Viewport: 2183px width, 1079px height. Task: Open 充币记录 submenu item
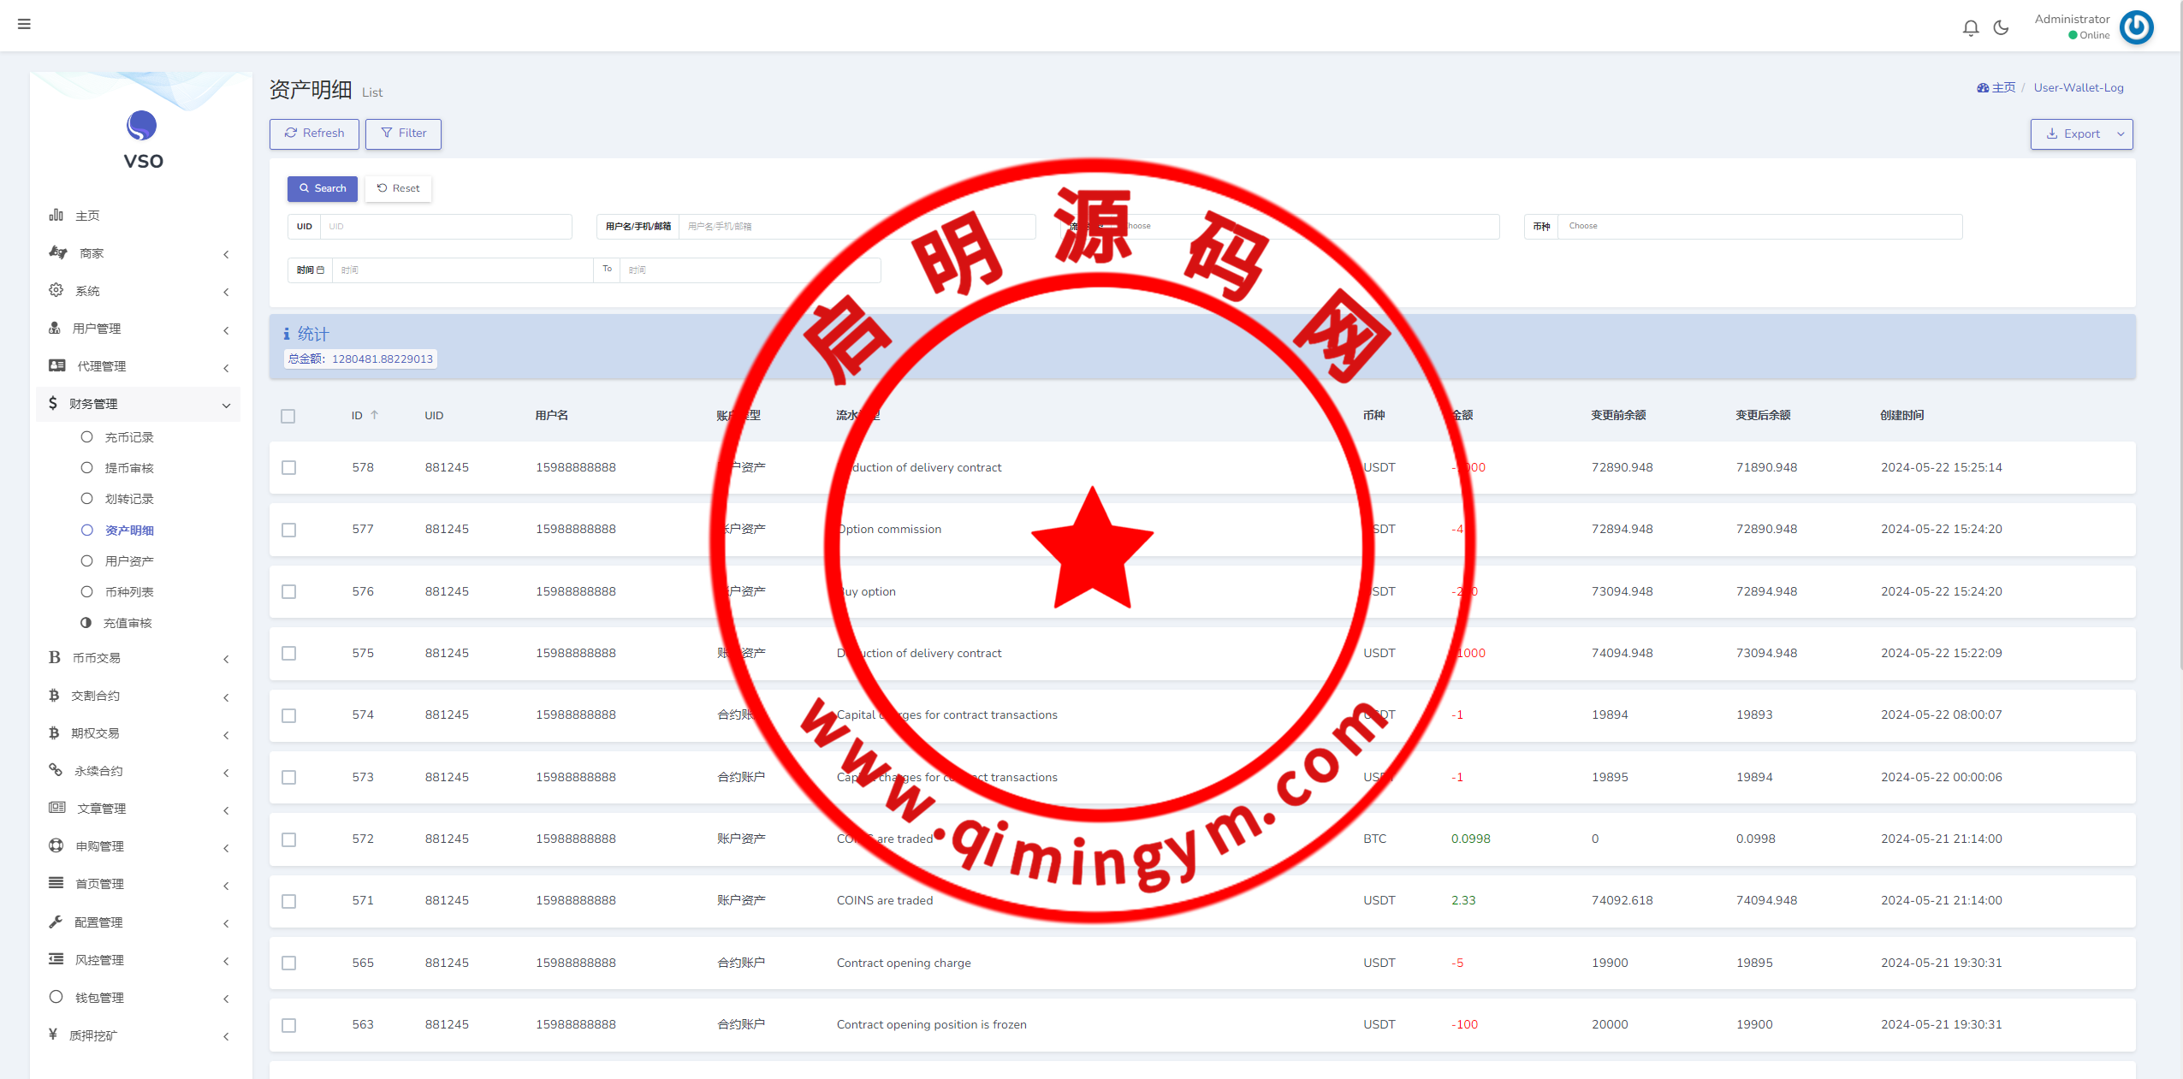tap(129, 437)
